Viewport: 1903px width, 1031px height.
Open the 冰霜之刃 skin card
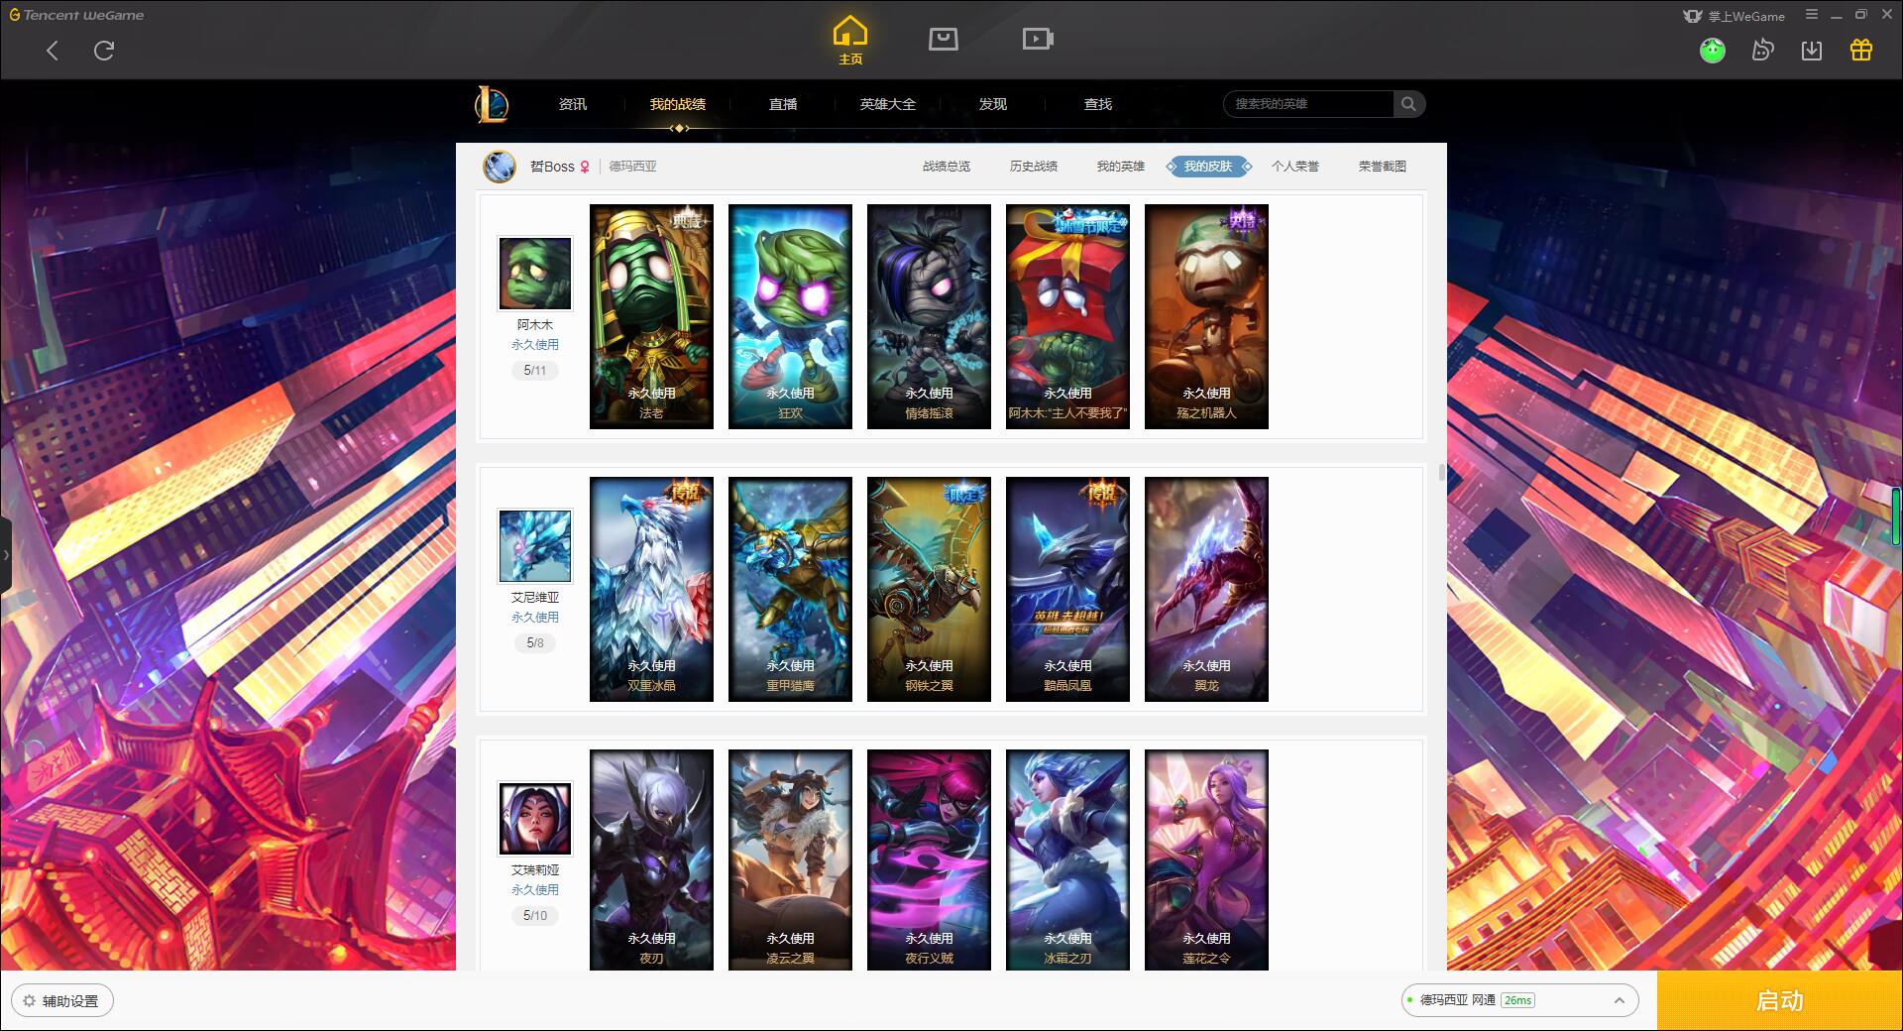[1067, 859]
